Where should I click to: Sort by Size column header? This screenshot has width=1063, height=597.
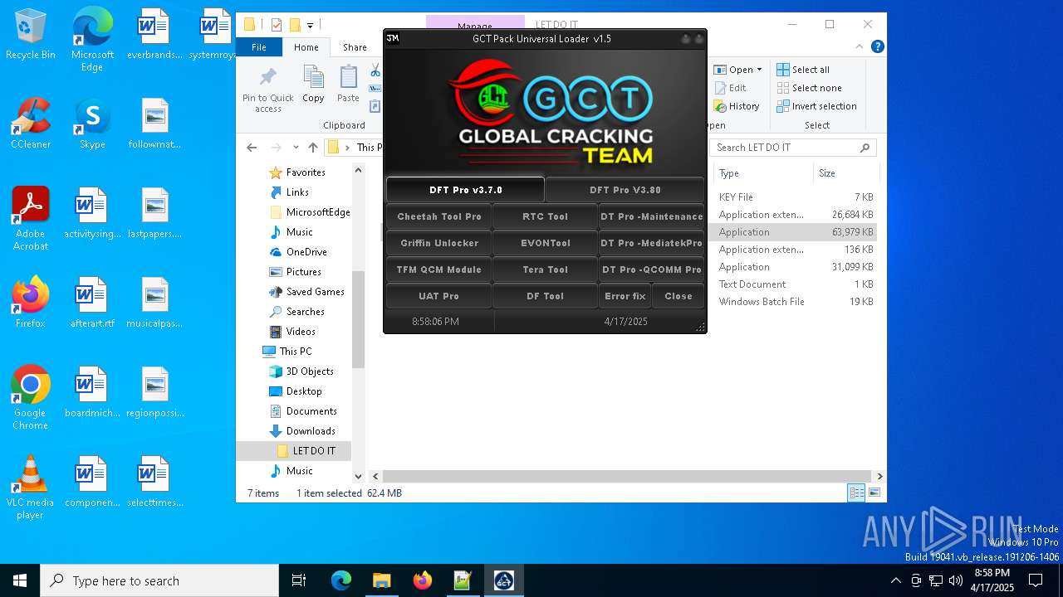coord(845,173)
